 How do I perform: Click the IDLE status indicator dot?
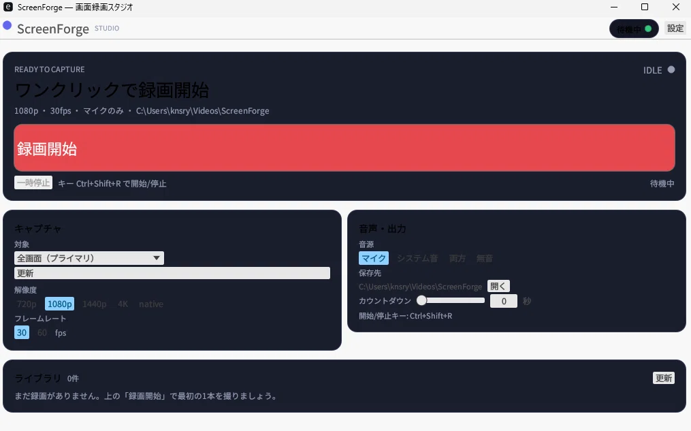671,69
